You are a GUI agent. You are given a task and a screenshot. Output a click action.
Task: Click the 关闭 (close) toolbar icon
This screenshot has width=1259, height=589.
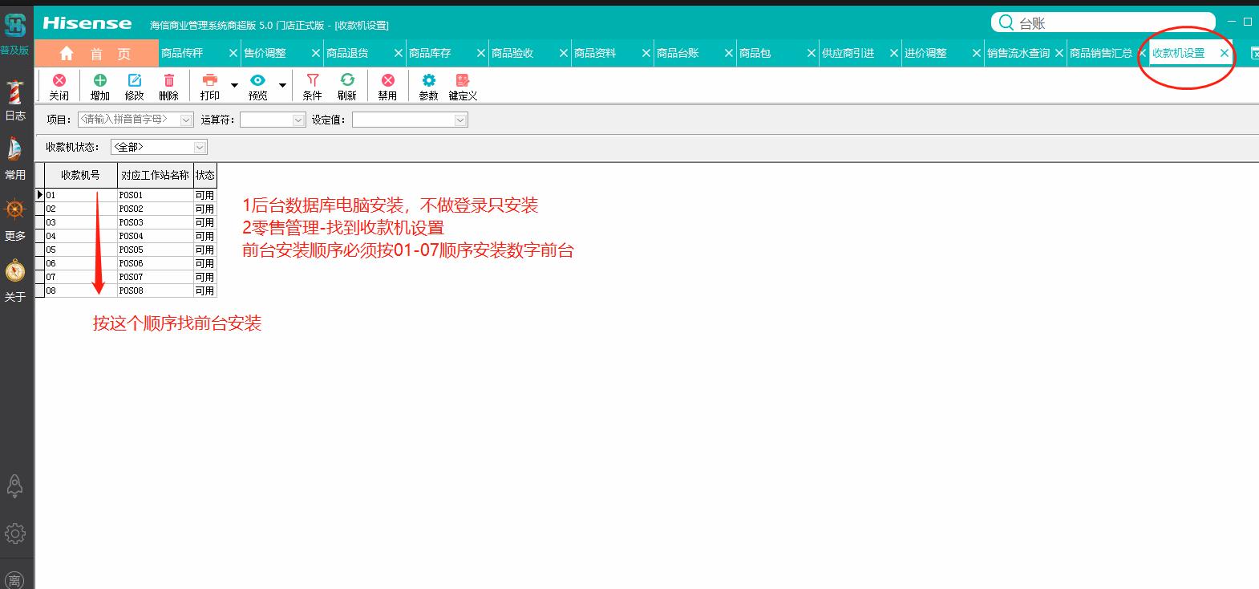click(x=59, y=80)
